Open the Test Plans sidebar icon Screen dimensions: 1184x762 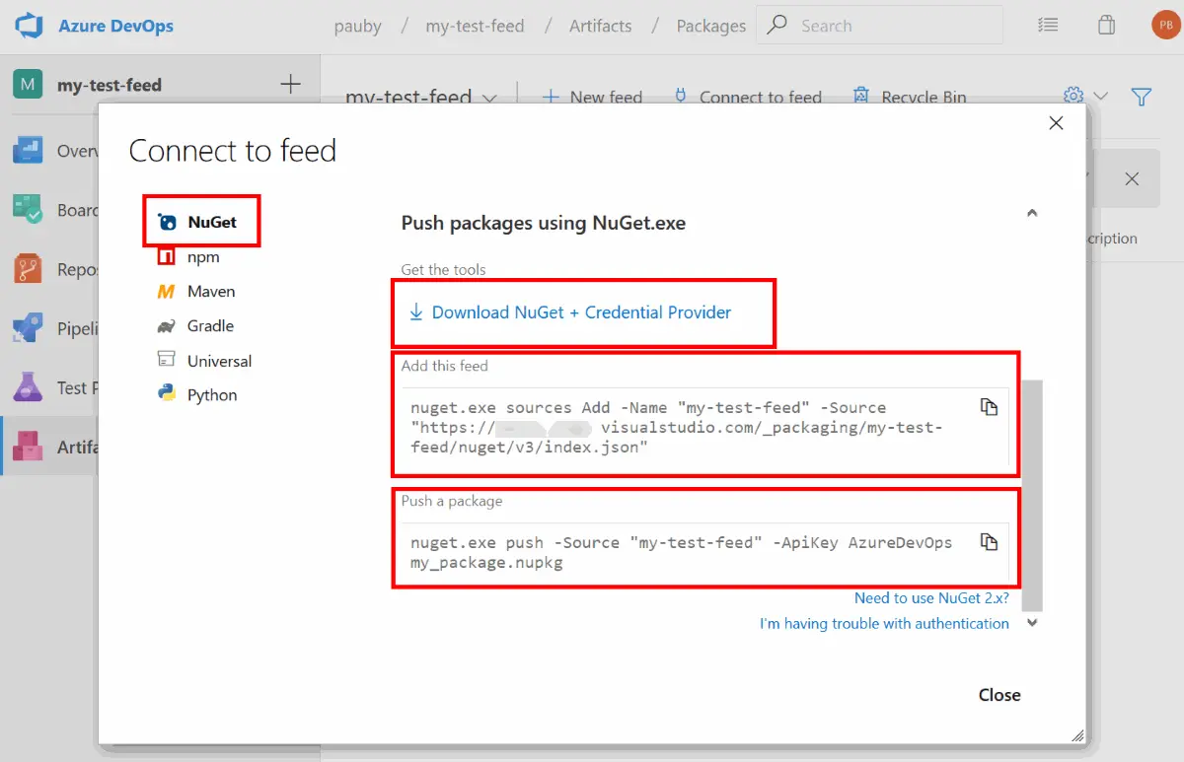(28, 387)
